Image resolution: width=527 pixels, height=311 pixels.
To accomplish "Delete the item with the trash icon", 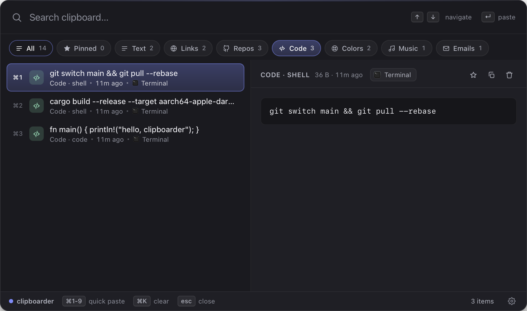I will pyautogui.click(x=509, y=75).
